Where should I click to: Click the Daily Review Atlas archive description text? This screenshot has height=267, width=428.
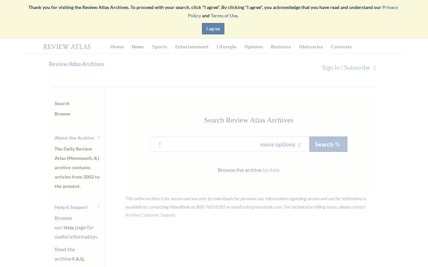coord(77,168)
